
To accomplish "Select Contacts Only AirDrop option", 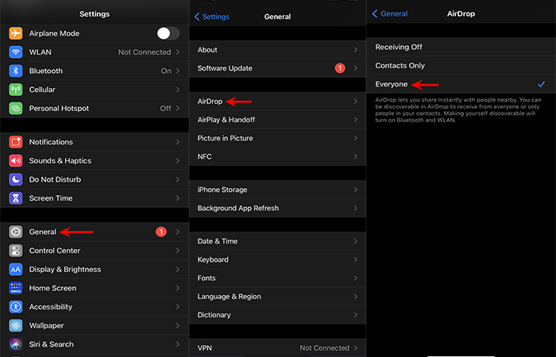I will (x=461, y=66).
